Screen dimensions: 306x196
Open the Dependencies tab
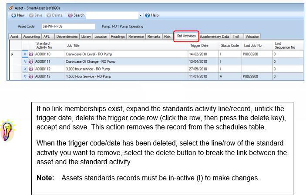tap(67, 37)
